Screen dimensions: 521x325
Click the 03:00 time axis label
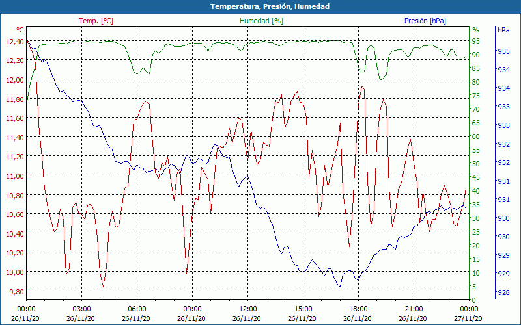[82, 310]
